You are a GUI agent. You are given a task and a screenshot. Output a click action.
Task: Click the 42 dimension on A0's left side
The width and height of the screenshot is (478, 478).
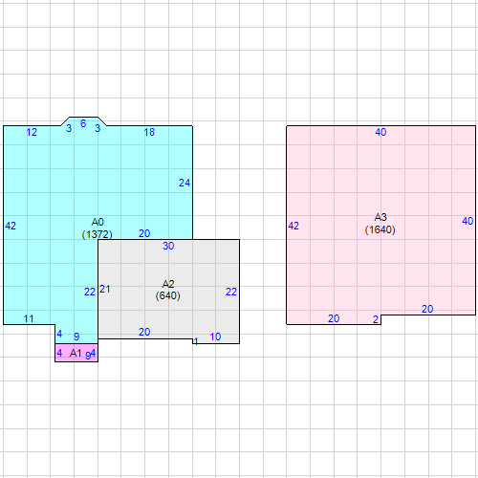pos(11,226)
